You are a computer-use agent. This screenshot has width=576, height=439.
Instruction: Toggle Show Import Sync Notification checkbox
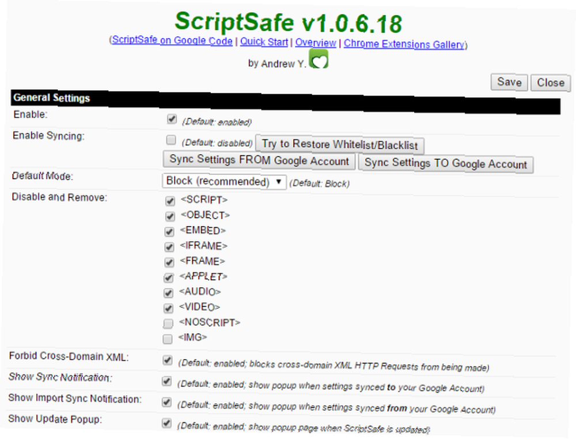click(167, 402)
